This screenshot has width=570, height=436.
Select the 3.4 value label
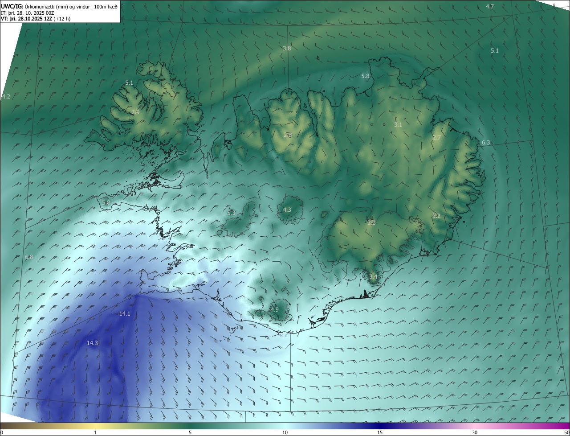373,277
